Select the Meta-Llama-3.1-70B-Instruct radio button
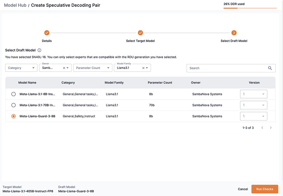Screen dimensions: 283x196 (14, 105)
